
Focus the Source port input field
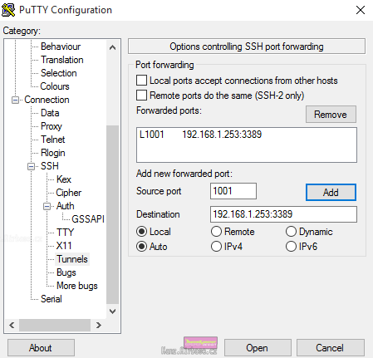click(233, 191)
